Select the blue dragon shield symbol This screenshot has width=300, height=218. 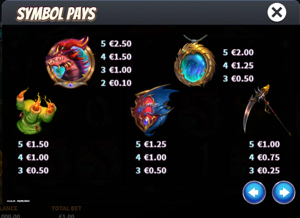pos(154,110)
